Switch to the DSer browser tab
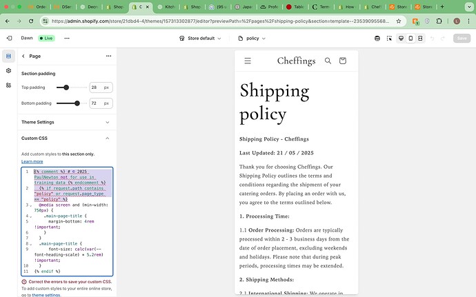The image size is (476, 297). coord(63,7)
